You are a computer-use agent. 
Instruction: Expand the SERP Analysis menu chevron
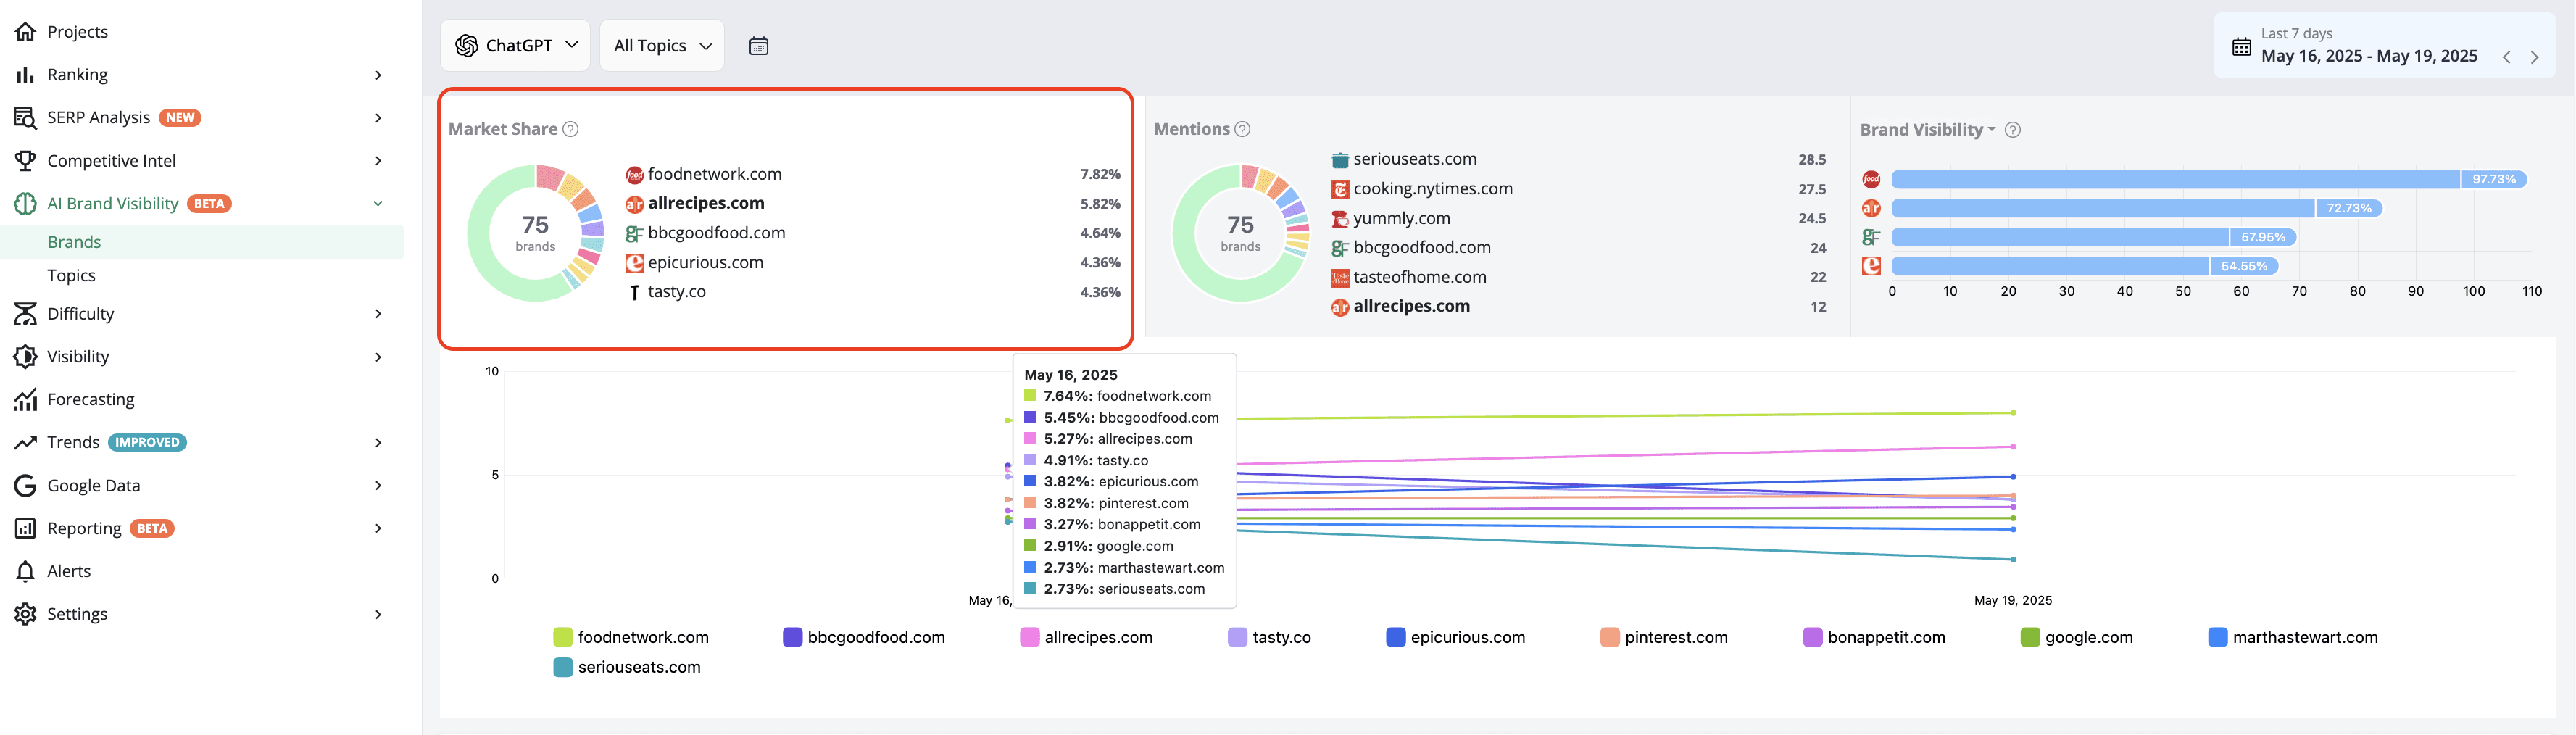[x=378, y=118]
